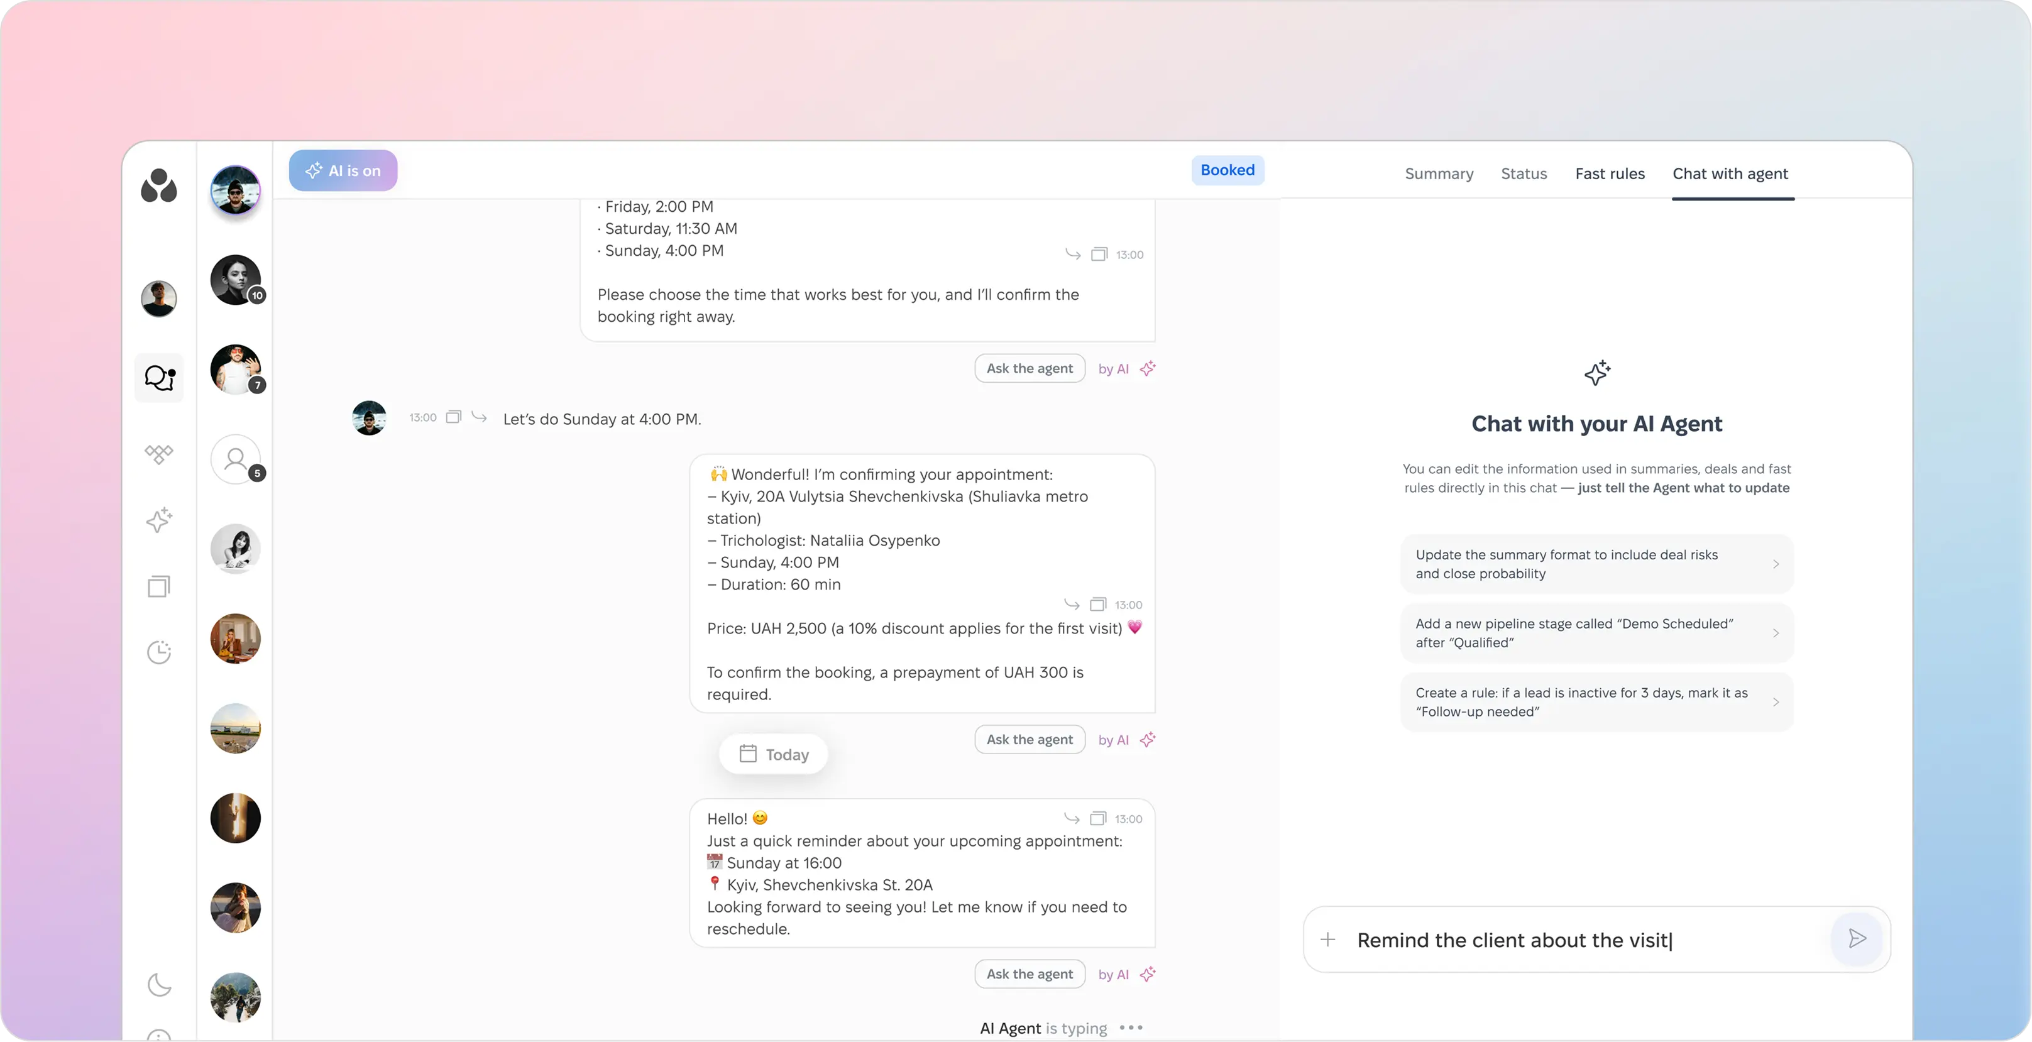This screenshot has width=2032, height=1042.
Task: Expand the Demo Scheduled pipeline suggestion
Action: coord(1595,633)
